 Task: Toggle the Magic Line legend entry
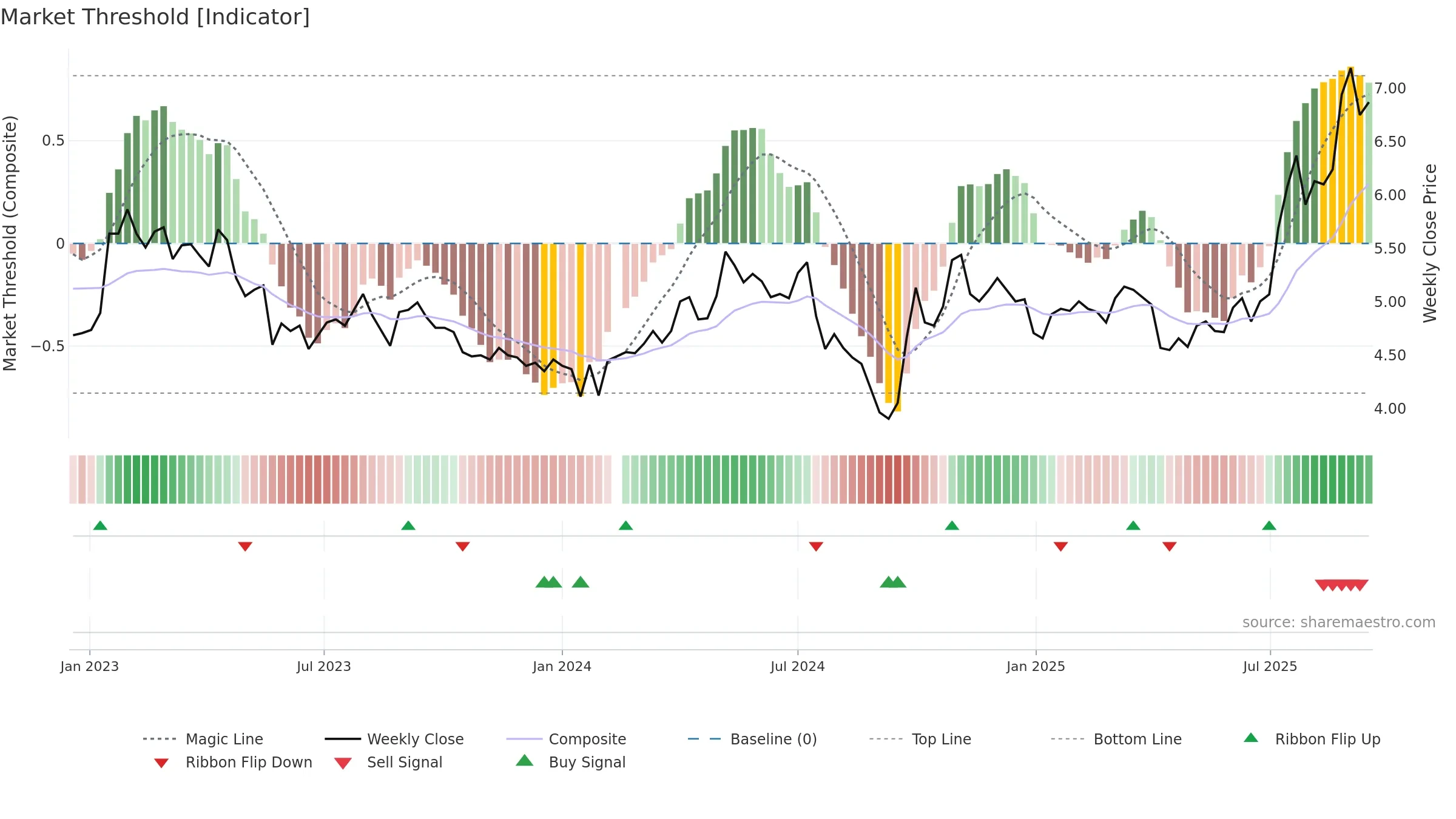[203, 739]
